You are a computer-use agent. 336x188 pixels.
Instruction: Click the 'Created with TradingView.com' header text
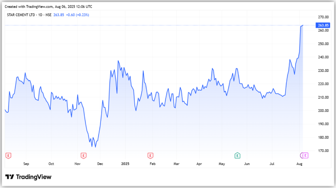(49, 7)
